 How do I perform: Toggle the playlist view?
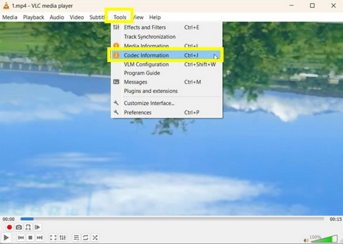click(76, 238)
